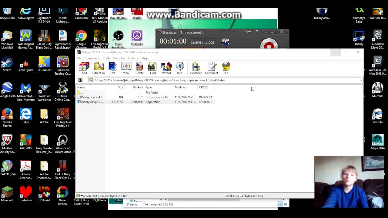Select the DxtorySetup2.0... application row
Image resolution: width=388 pixels, height=218 pixels.
pos(145,102)
